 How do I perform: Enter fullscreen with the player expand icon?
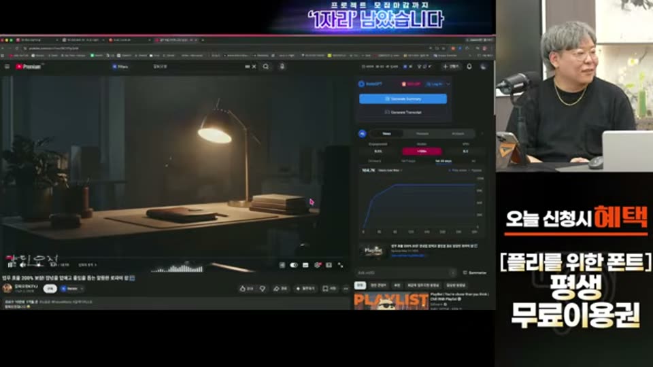341,265
